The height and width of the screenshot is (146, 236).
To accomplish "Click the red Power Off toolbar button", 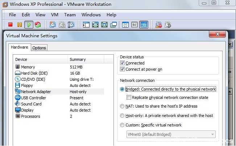I will pos(11,25).
